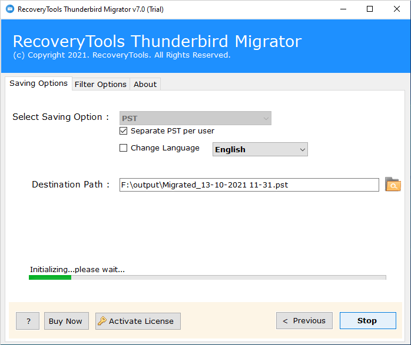The width and height of the screenshot is (411, 345).
Task: Maximize the Thunderbird Migrator window
Action: (370, 9)
